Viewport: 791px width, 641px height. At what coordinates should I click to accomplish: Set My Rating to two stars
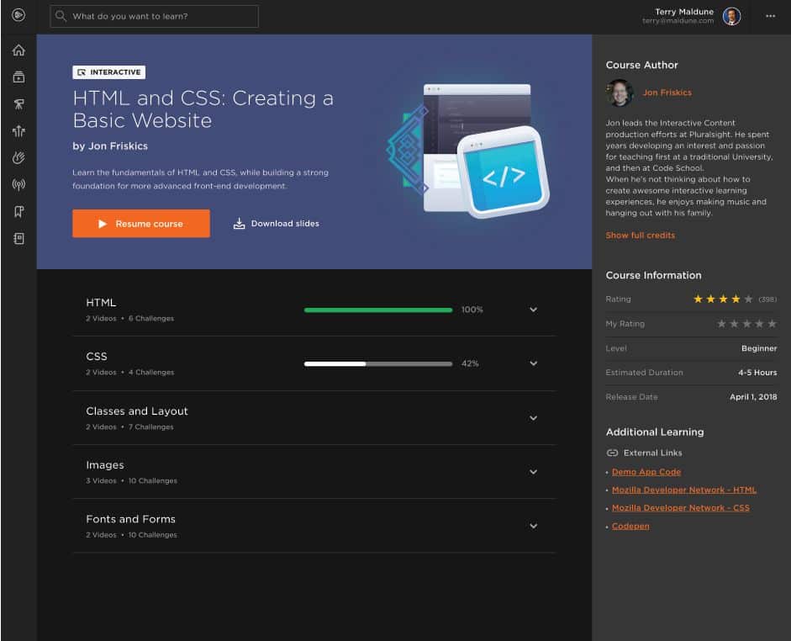coord(734,324)
